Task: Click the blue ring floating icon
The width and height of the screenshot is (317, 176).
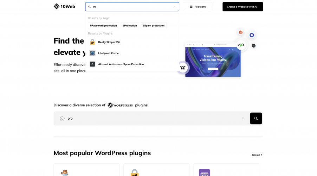Action: tap(252, 35)
